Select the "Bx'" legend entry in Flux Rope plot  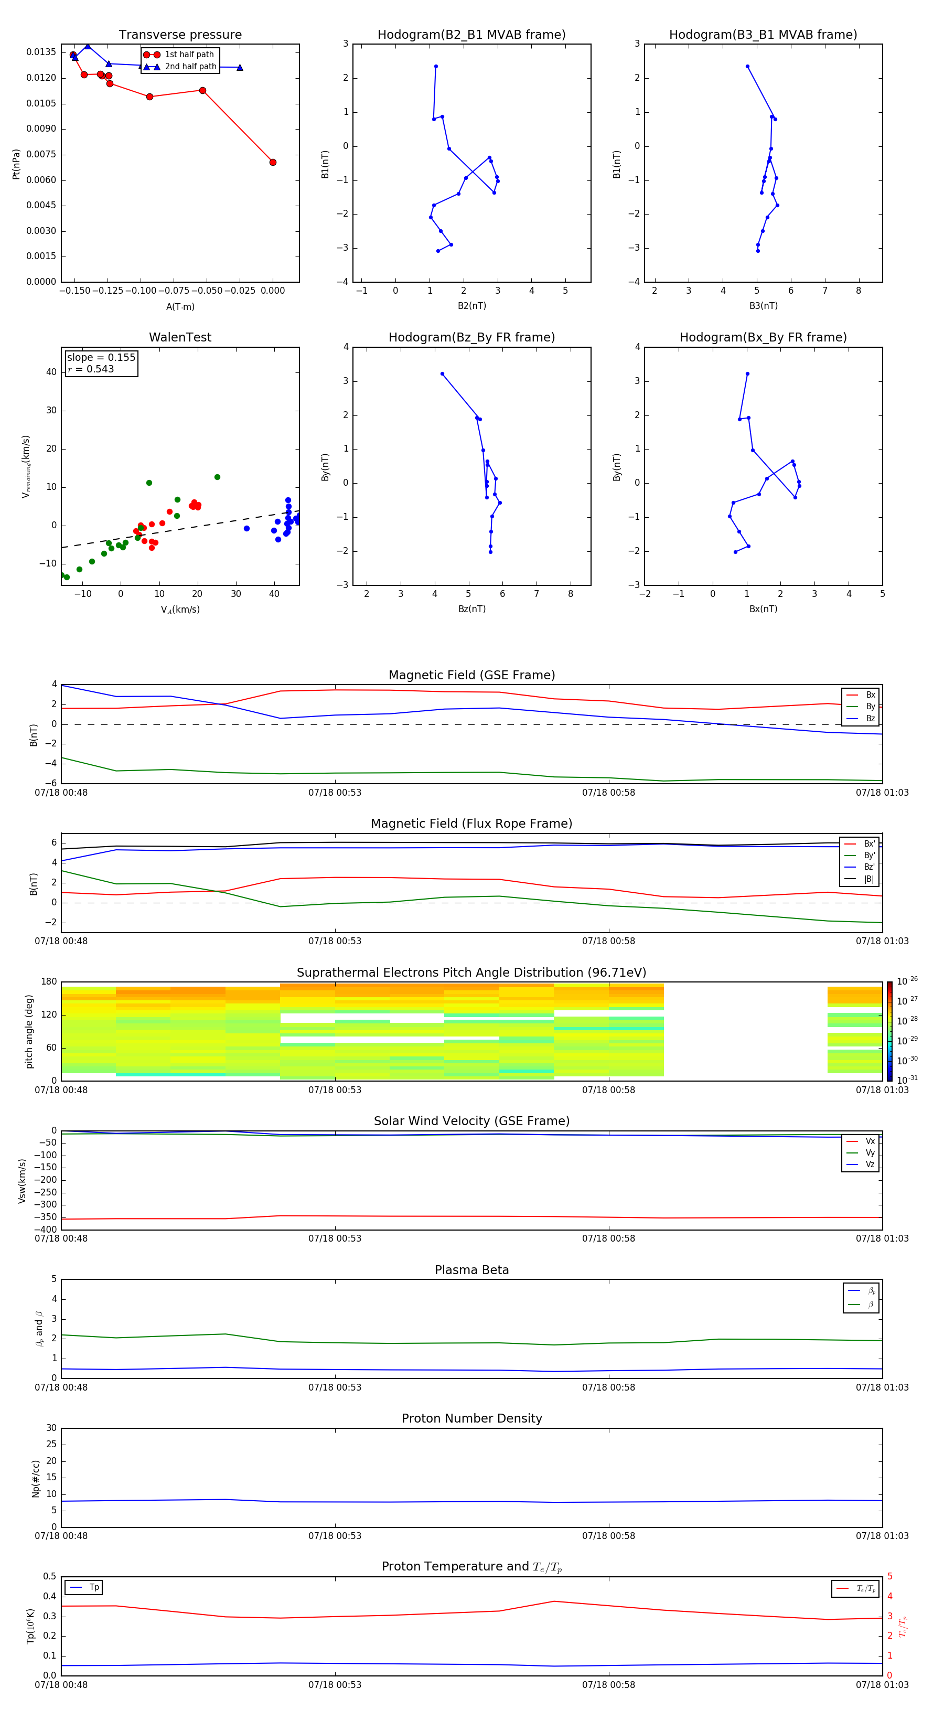tap(860, 844)
